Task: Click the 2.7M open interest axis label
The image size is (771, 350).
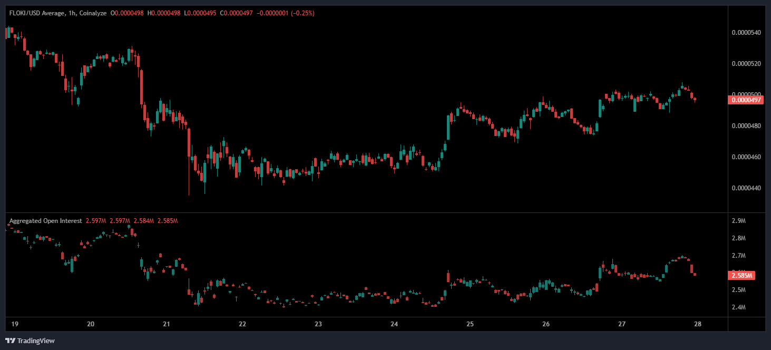Action: coord(739,256)
